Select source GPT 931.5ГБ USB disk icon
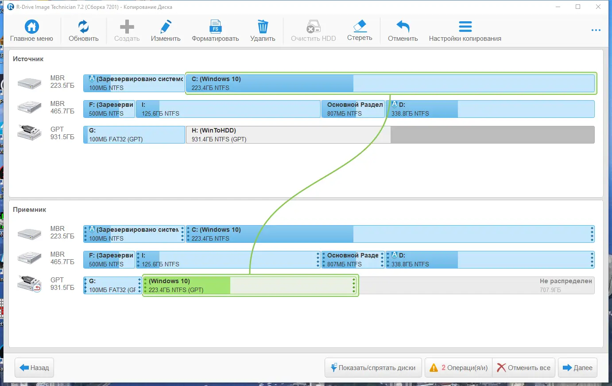 pos(29,133)
